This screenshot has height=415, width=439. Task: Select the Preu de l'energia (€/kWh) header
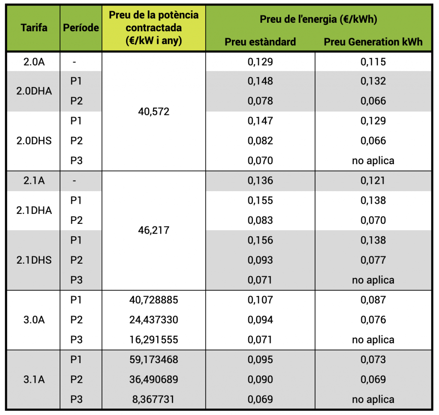(319, 19)
